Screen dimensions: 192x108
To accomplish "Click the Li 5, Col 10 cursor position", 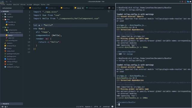I will 80,107.
